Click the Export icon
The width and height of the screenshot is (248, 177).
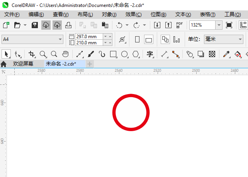click(x=168, y=25)
